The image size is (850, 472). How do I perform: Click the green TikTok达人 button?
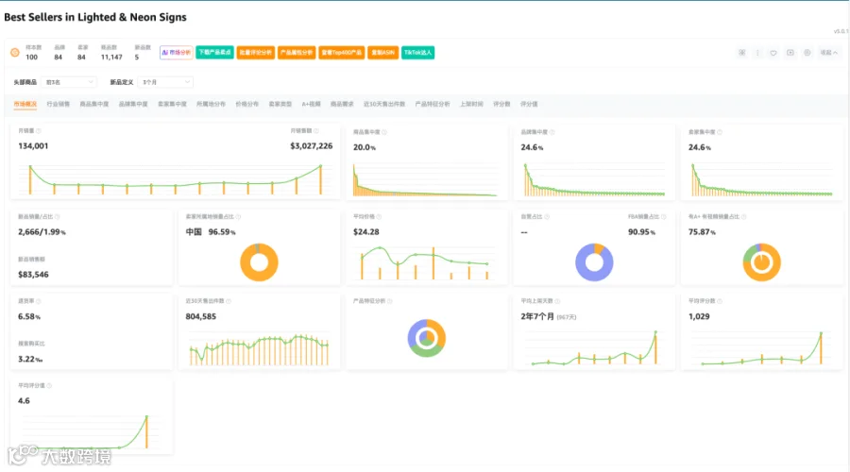pyautogui.click(x=418, y=53)
